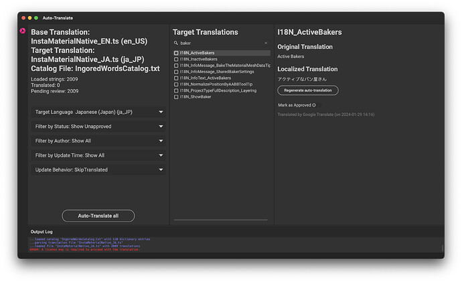Enable the I18N_InfoText_ActiveBakers checkbox
Image resolution: width=462 pixels, height=282 pixels.
click(x=176, y=78)
